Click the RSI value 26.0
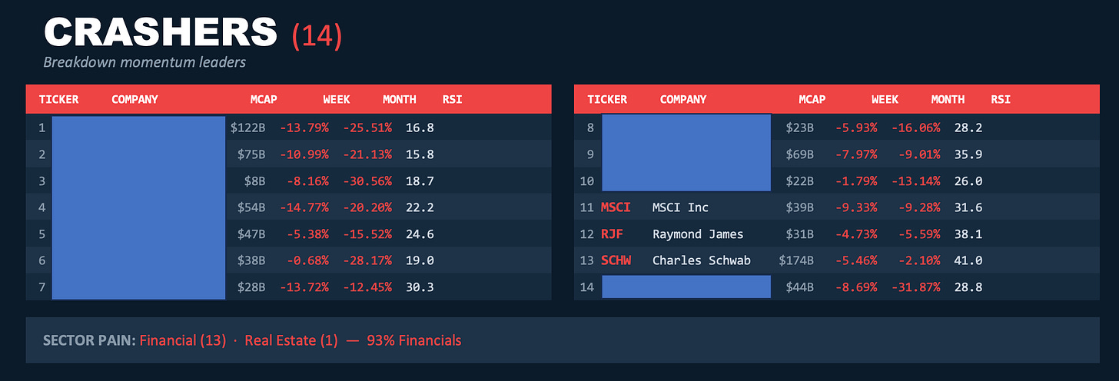Screen dimensions: 1119x381 968,181
